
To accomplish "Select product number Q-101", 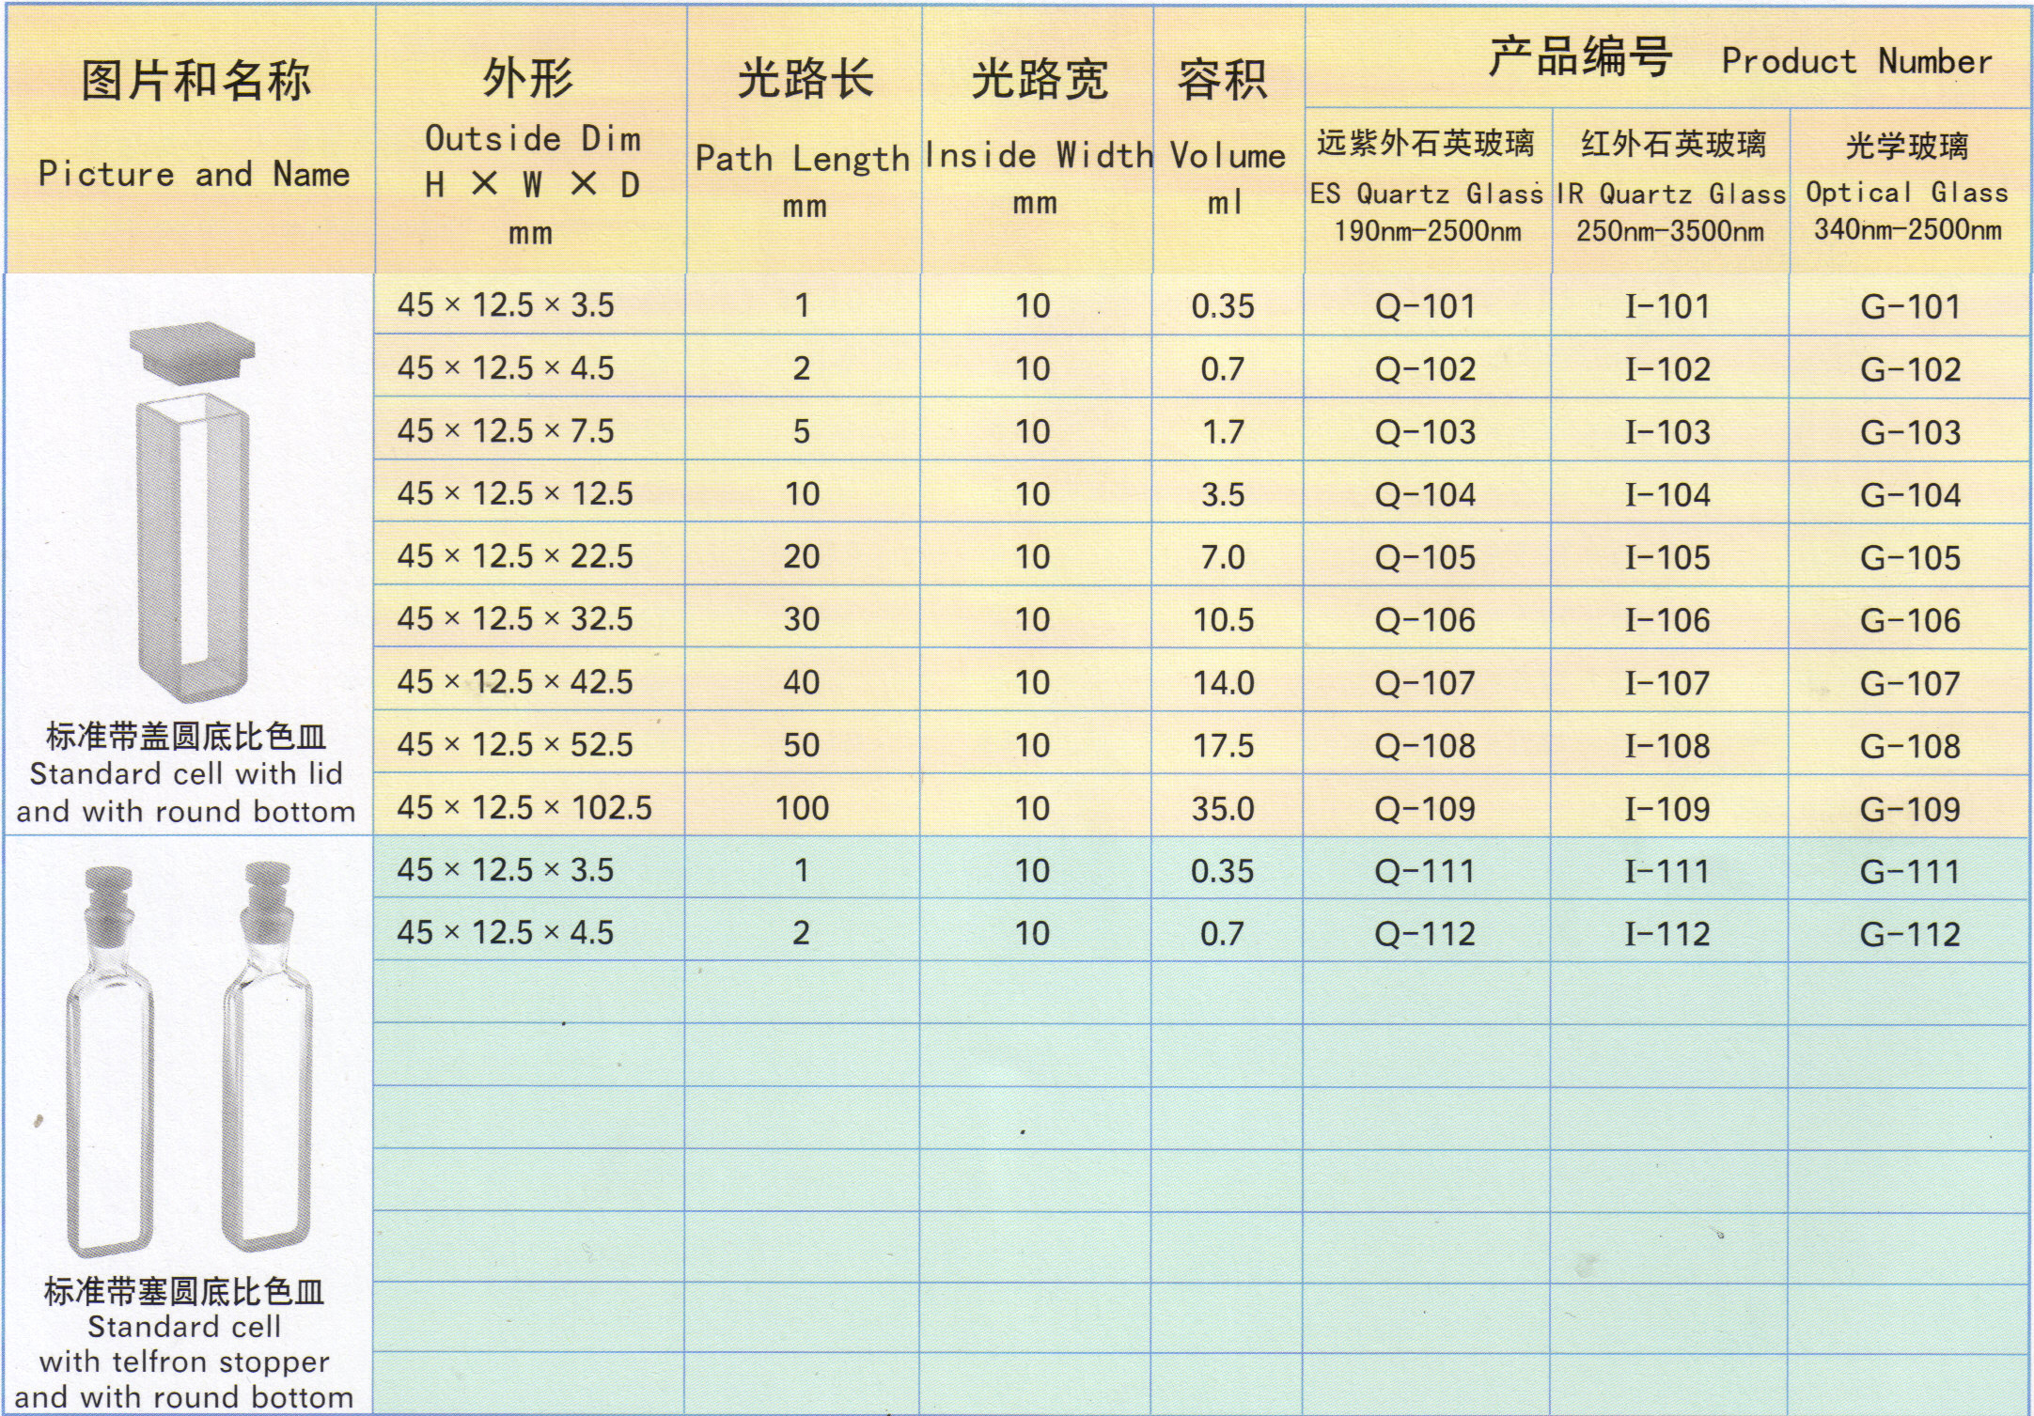I will pos(1425,306).
